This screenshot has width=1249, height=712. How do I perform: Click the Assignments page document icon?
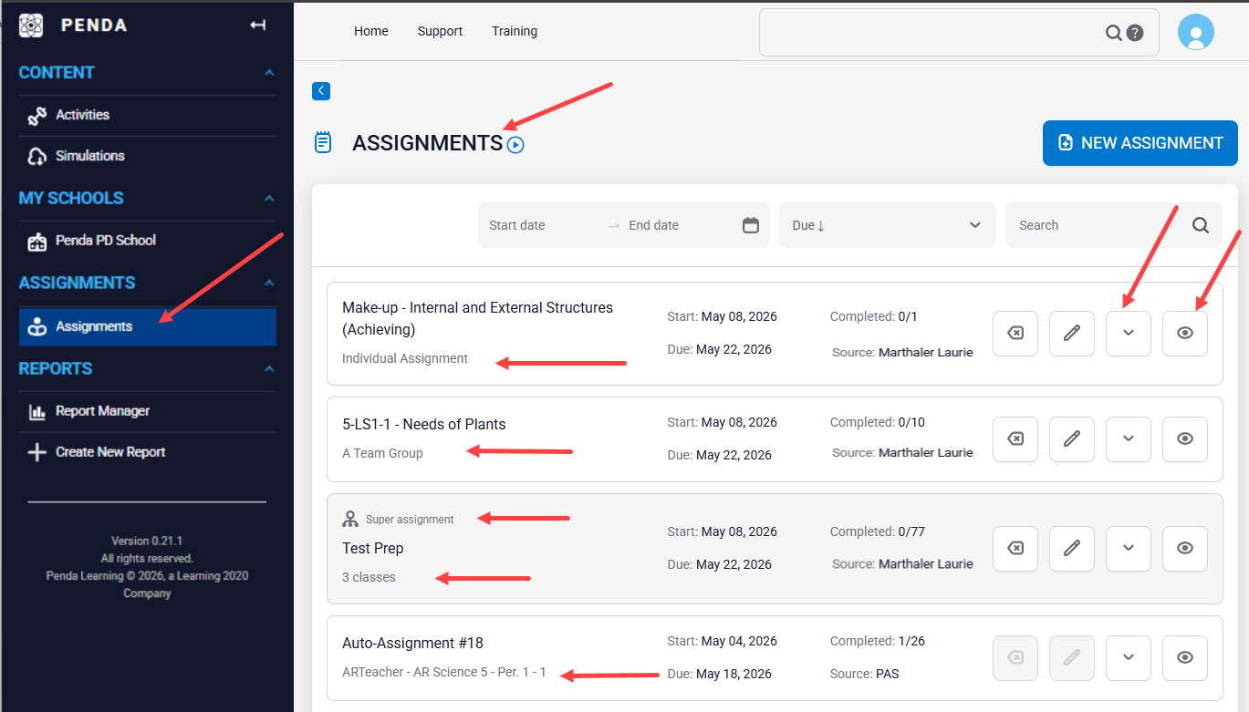click(323, 142)
